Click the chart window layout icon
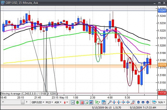This screenshot has height=110, width=167. click(x=91, y=102)
